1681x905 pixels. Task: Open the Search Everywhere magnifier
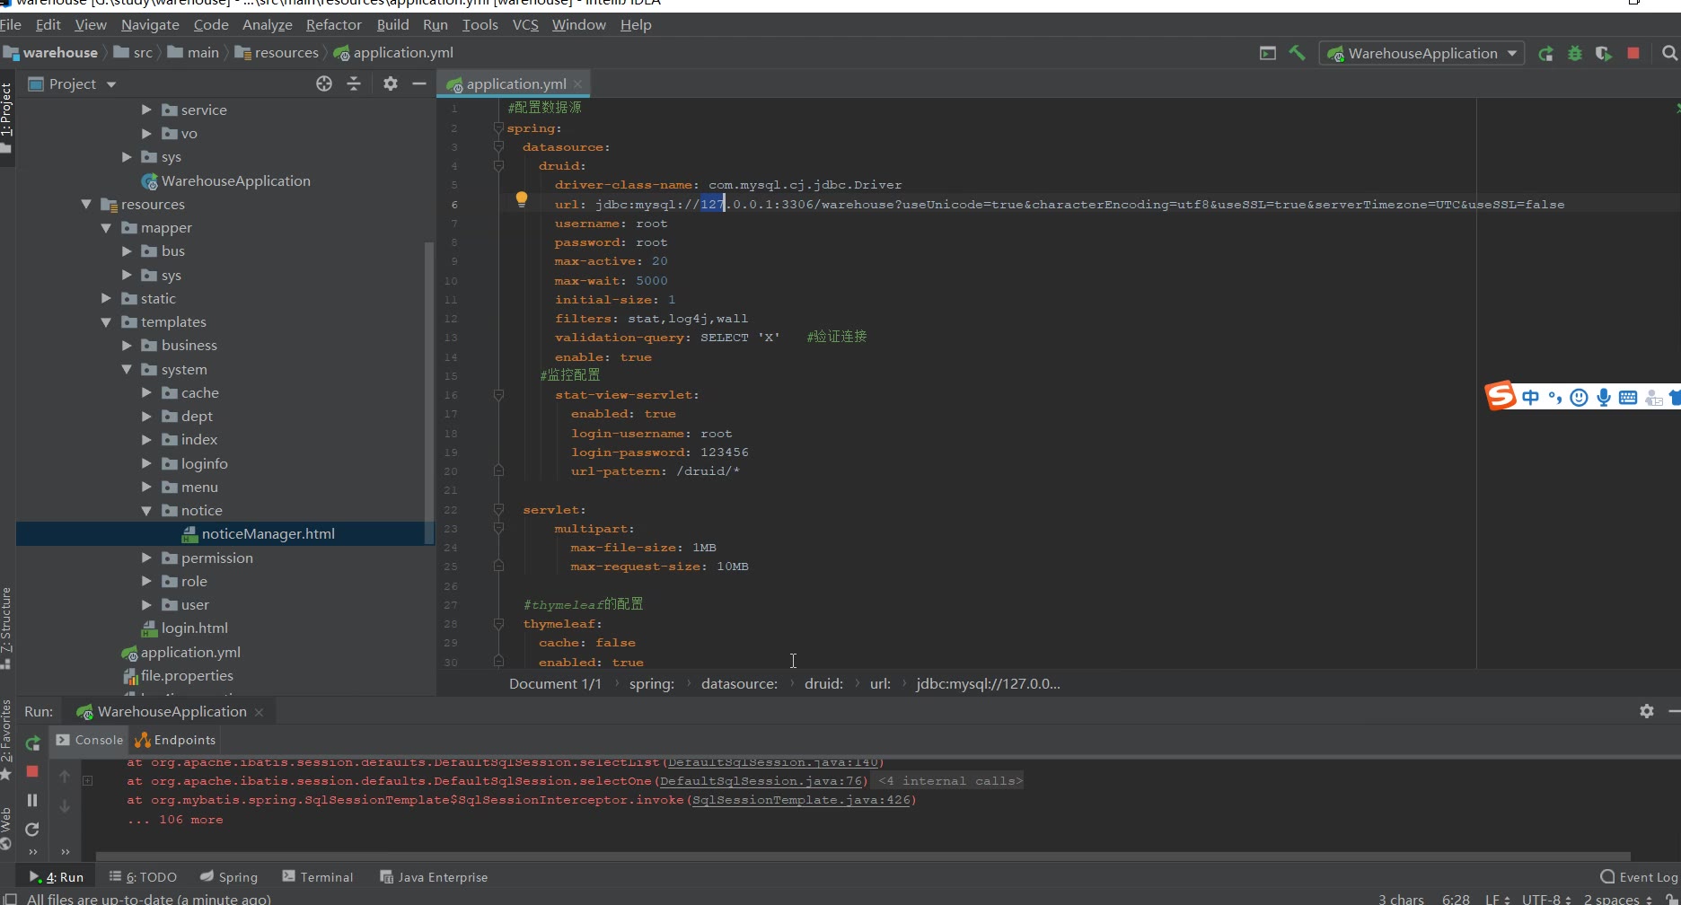click(1669, 54)
